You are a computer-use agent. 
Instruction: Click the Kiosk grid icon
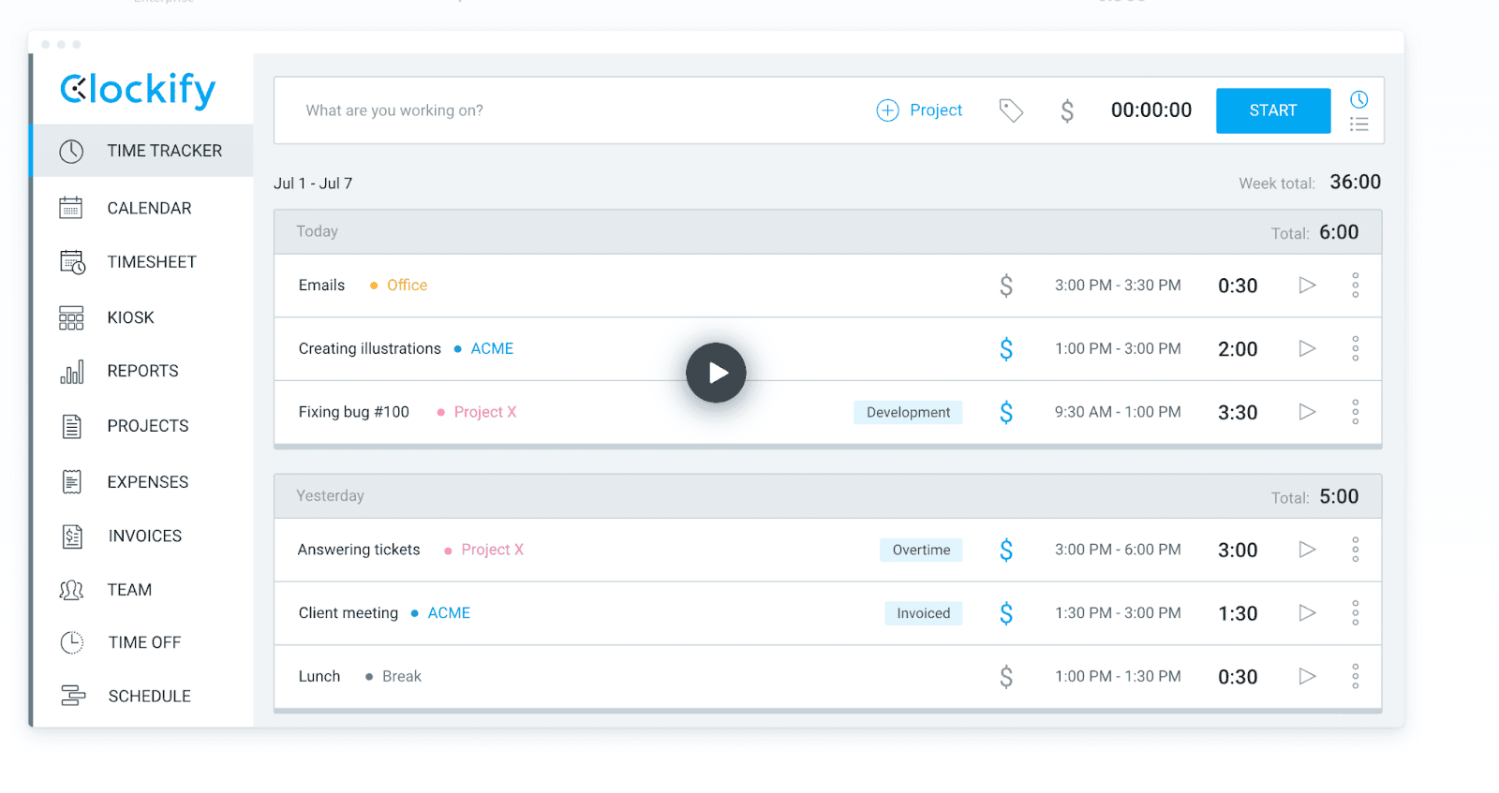point(71,318)
